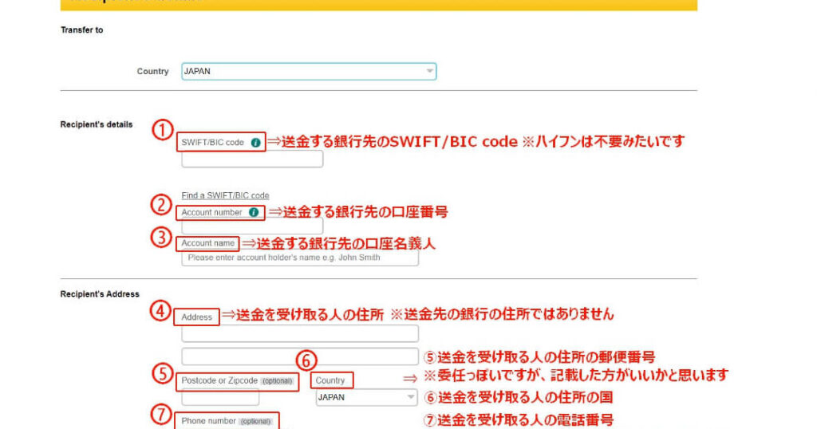Viewport: 817px width, 429px height.
Task: Click the info icon beside SWIFT/BIC code
Action: (255, 143)
